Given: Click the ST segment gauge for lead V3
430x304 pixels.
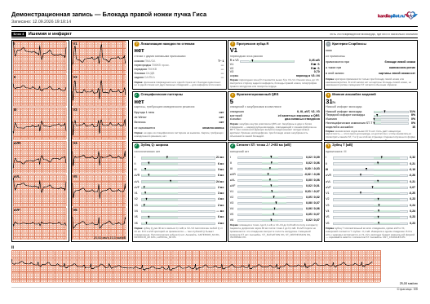Looking at the screenshot, I should [270, 203].
